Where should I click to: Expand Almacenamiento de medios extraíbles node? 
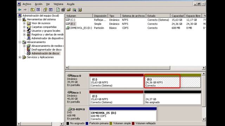tap(24, 46)
